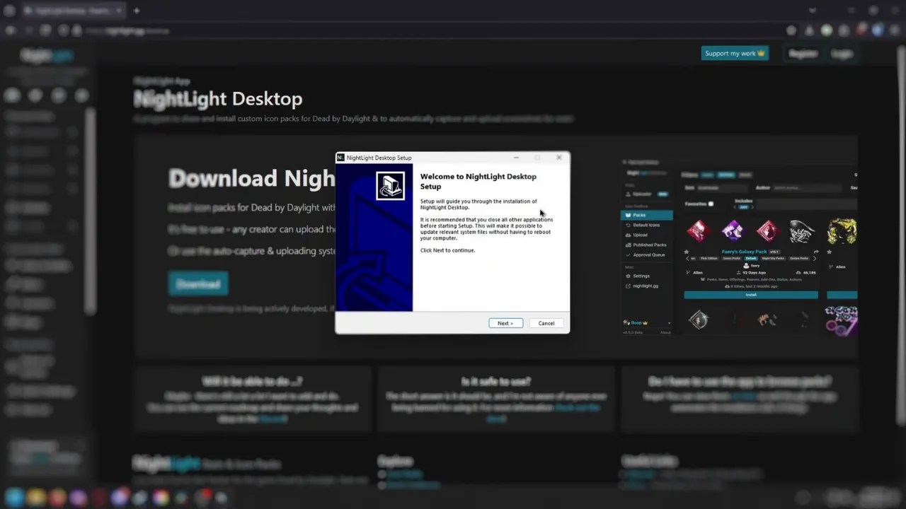Click right chevron of pack variant tags
Screen dimensions: 906x509
[815, 259]
